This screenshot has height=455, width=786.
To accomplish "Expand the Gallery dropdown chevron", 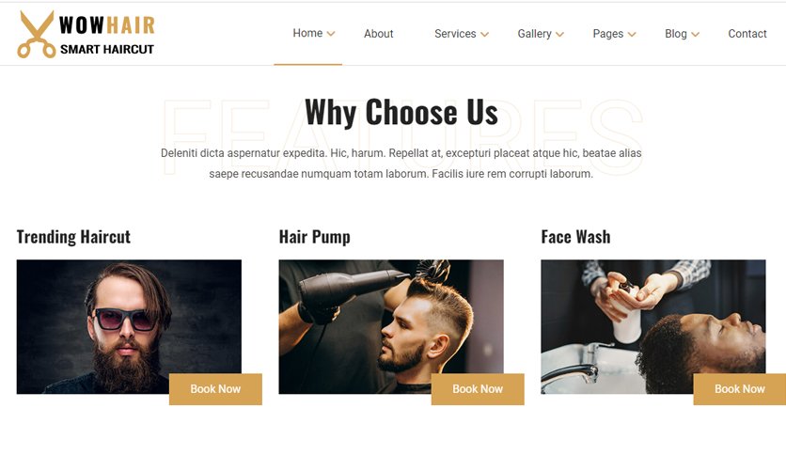I will 560,35.
